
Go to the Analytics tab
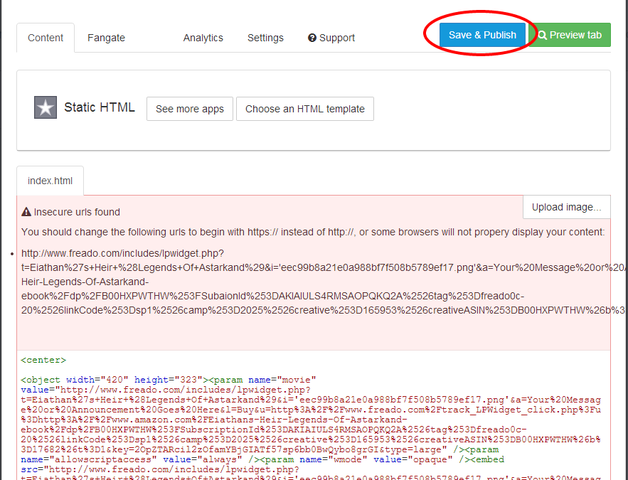click(203, 38)
